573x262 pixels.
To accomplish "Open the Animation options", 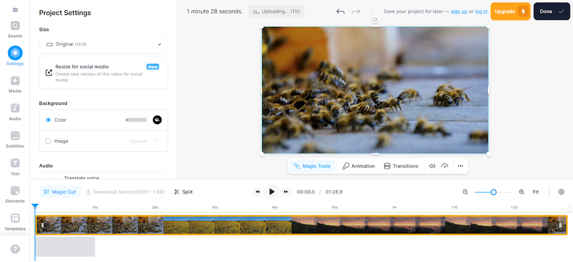I will (359, 166).
